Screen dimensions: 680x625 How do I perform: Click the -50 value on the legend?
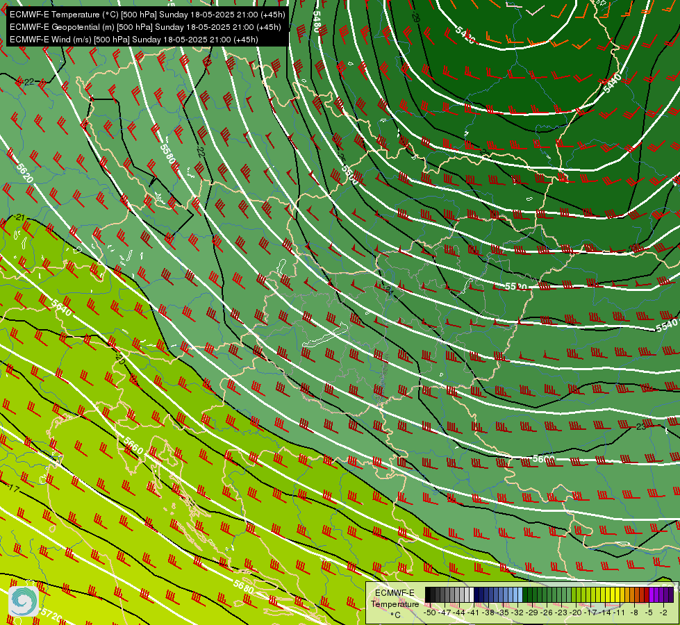429,612
